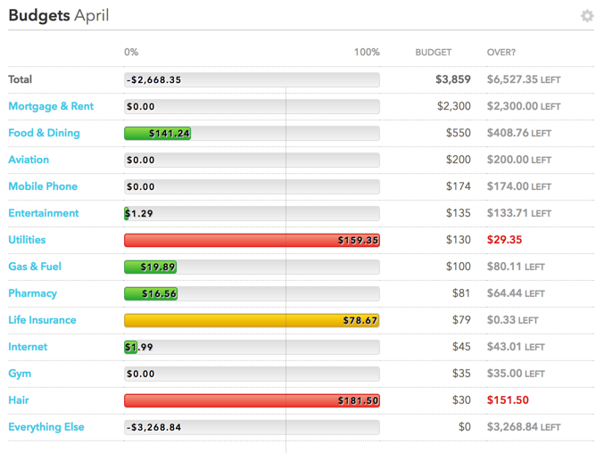Click the BUDGET column header

pyautogui.click(x=434, y=53)
